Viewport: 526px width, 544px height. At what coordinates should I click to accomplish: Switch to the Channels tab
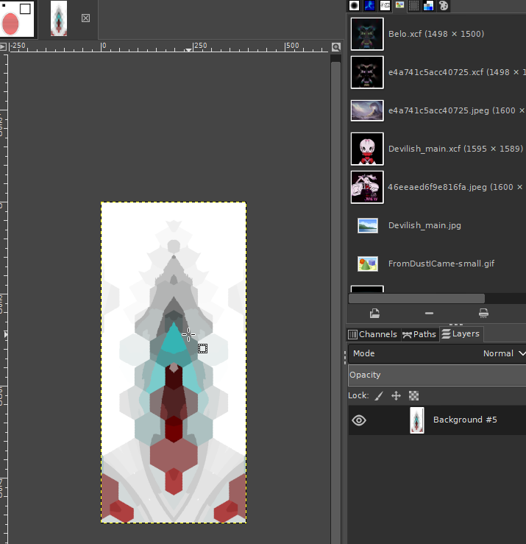tap(373, 334)
